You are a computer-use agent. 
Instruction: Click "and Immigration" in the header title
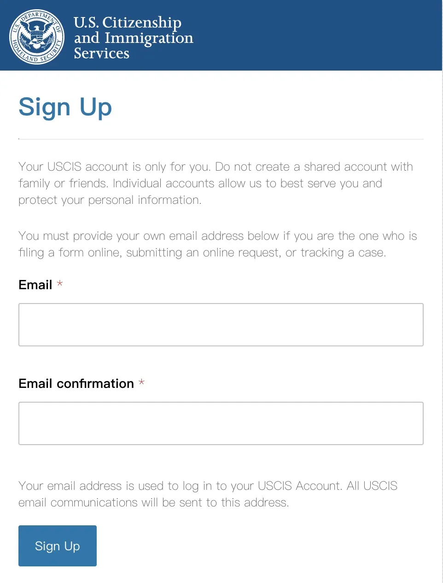pyautogui.click(x=134, y=38)
